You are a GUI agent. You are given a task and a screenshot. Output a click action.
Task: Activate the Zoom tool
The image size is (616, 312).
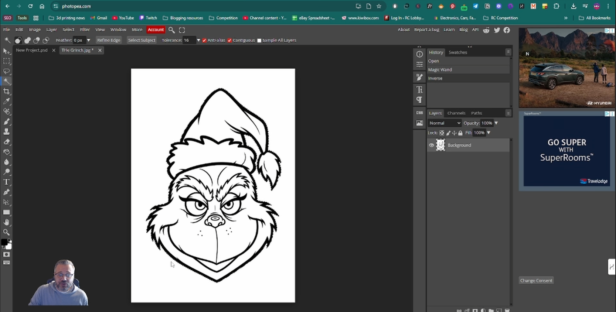click(x=7, y=232)
